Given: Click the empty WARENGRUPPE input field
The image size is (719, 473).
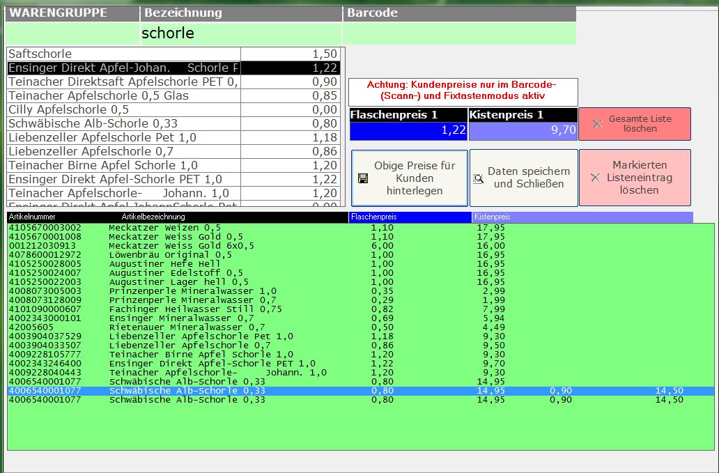Looking at the screenshot, I should pyautogui.click(x=72, y=33).
